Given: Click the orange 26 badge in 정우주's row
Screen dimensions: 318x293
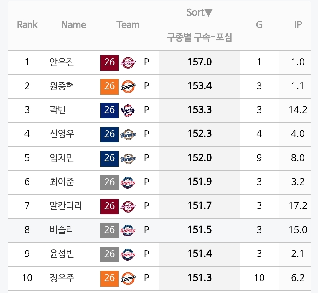Looking at the screenshot, I should tap(109, 278).
